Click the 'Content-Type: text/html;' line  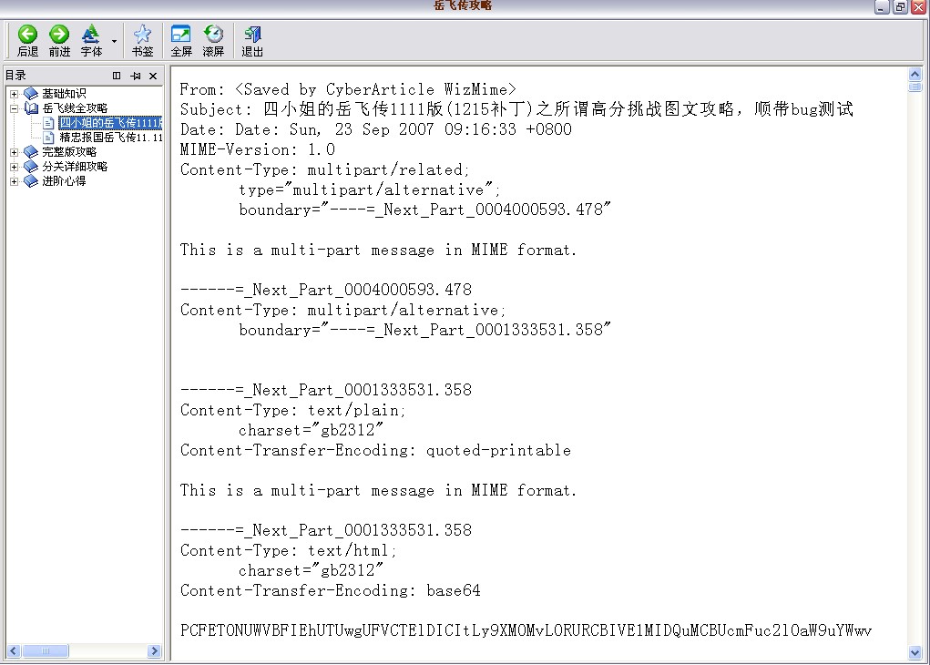[x=289, y=550]
